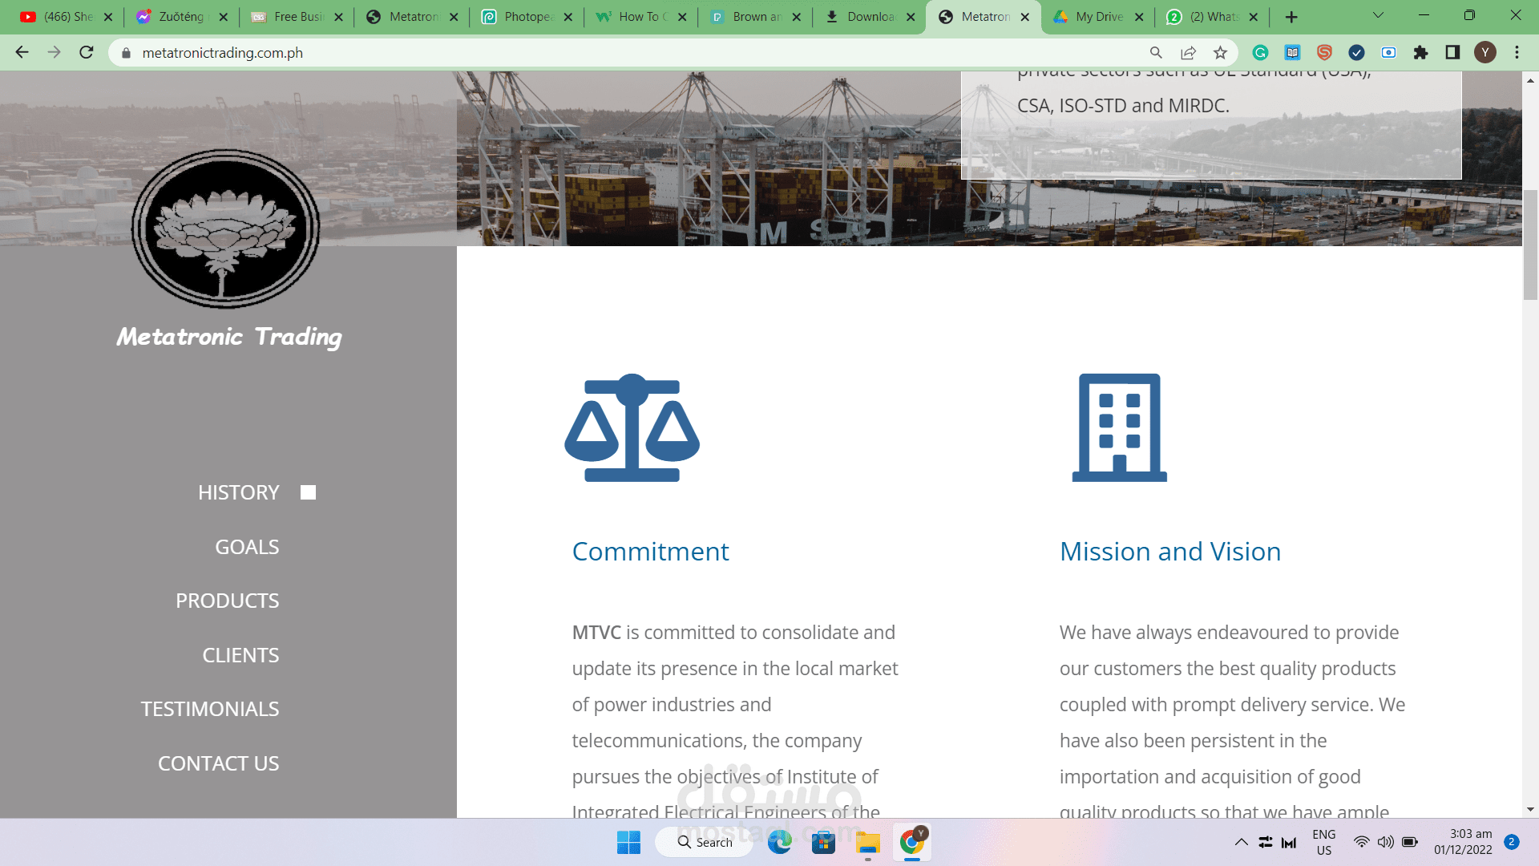
Task: Click the balance scales Commitment icon
Action: (632, 427)
